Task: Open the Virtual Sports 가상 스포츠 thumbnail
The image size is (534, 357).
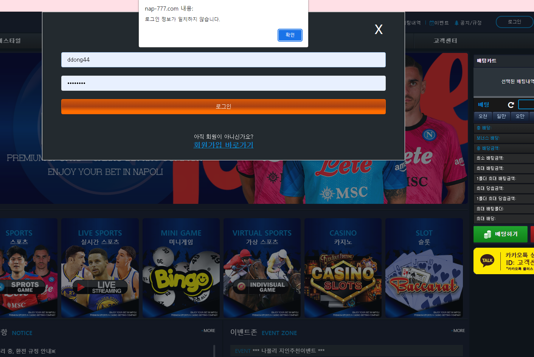Action: coord(262,268)
